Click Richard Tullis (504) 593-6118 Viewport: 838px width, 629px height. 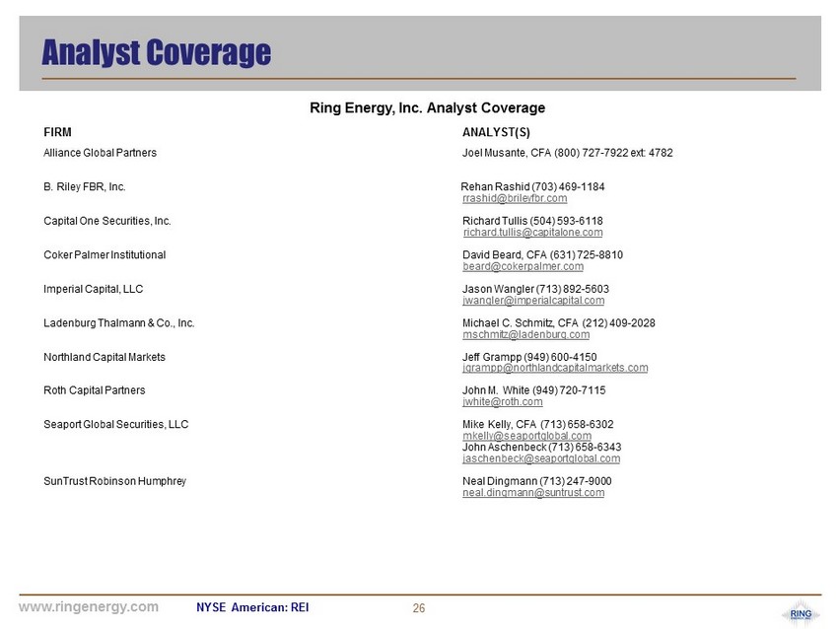(532, 221)
